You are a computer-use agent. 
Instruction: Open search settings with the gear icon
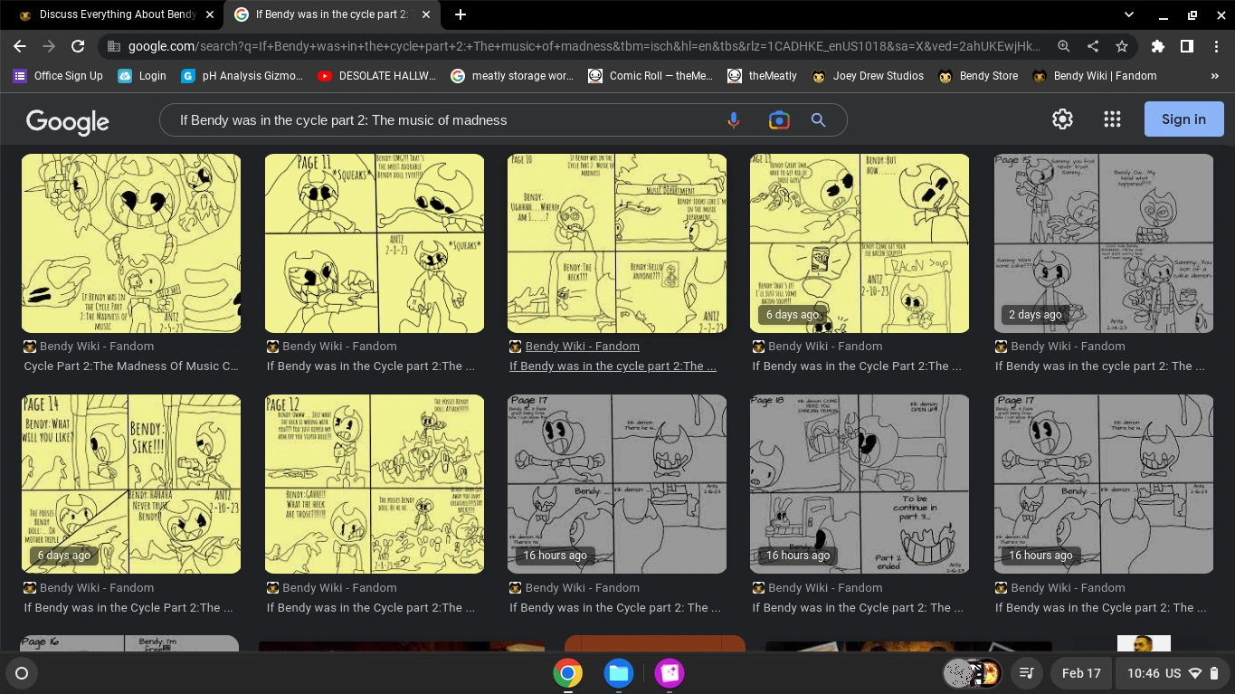point(1062,119)
